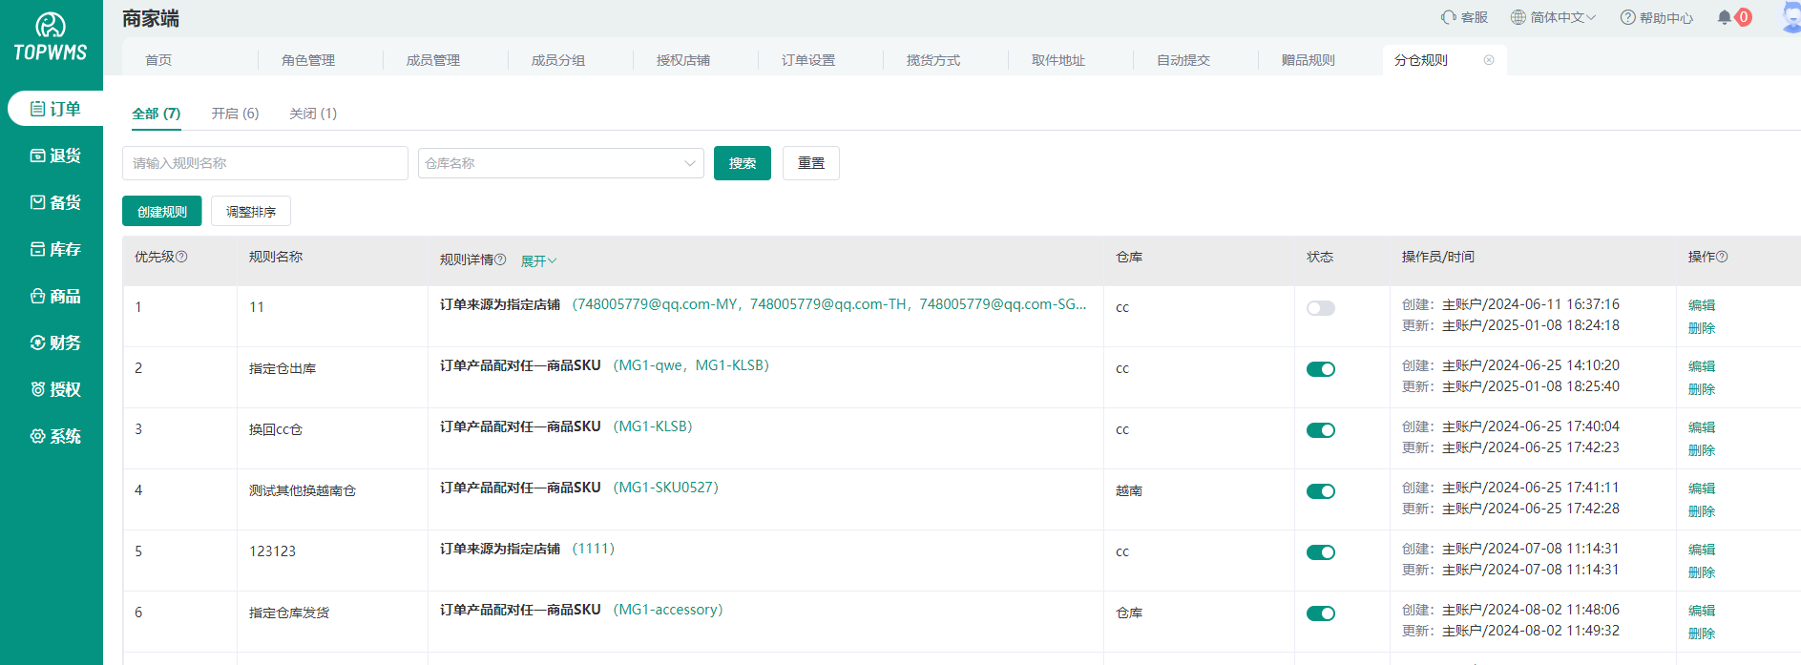The width and height of the screenshot is (1801, 665).
Task: Click the 创建规则 button
Action: click(x=161, y=211)
